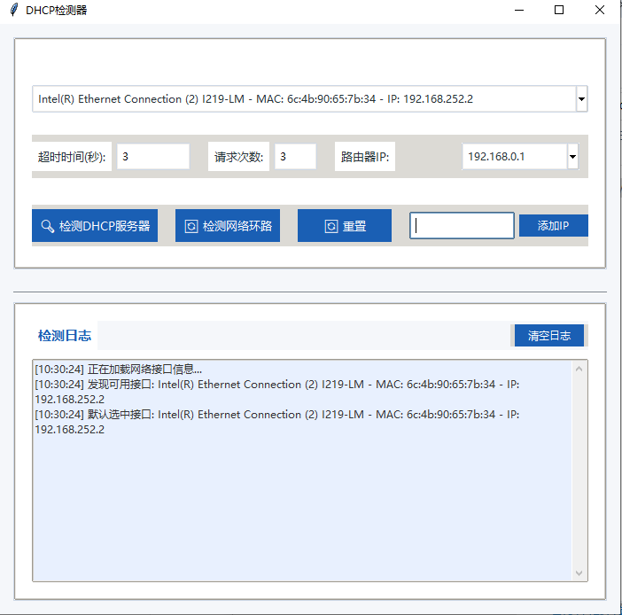This screenshot has width=622, height=615.
Task: Close the DHCP检测器 window
Action: (600, 10)
